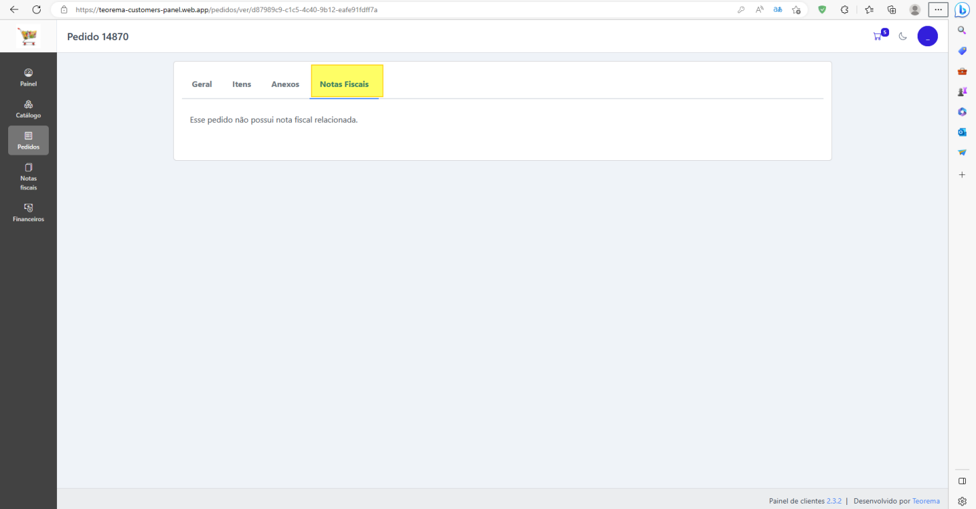This screenshot has height=509, width=976.
Task: Toggle the Edge sidebar panel visibility
Action: [x=962, y=481]
